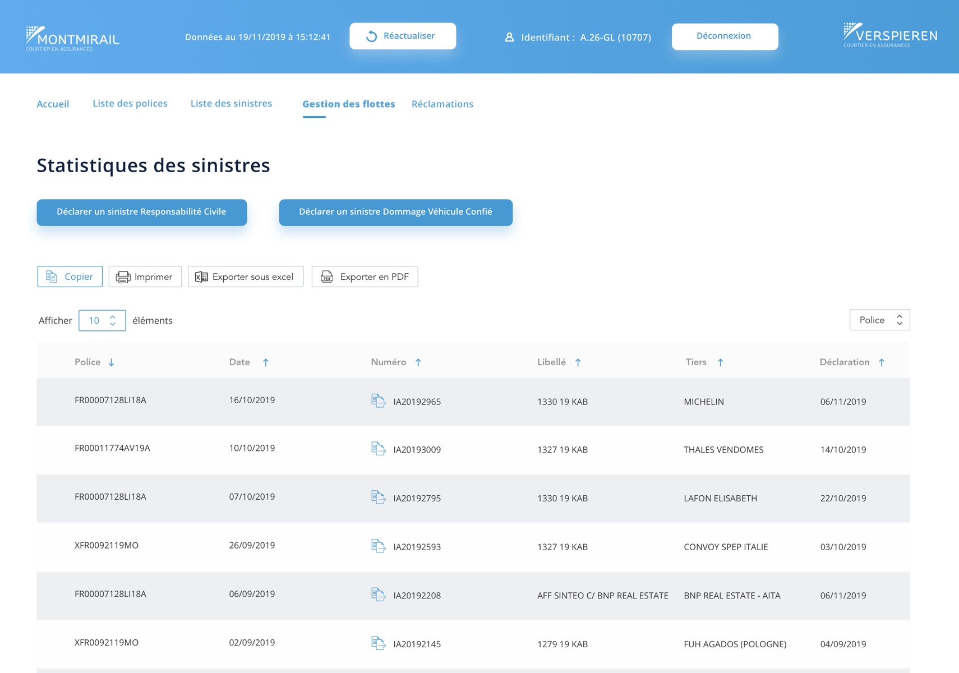
Task: Export table sous excel
Action: click(246, 276)
